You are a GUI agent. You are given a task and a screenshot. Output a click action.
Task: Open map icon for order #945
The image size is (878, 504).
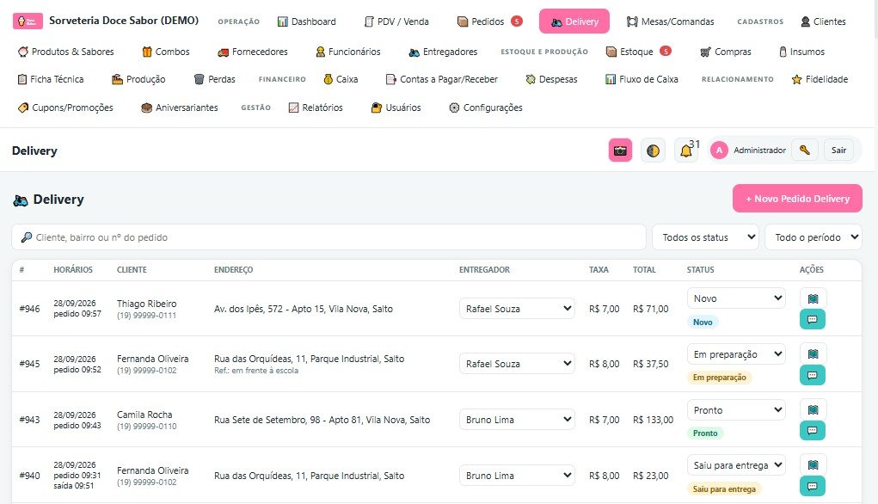point(813,354)
